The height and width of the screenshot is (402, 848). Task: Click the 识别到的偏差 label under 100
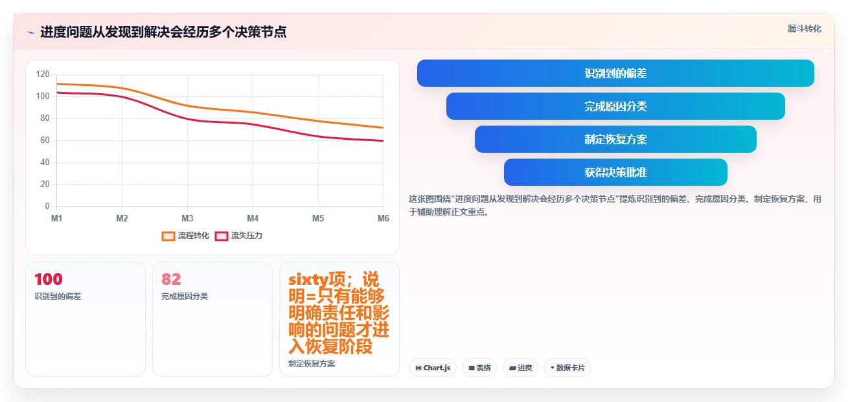click(58, 296)
